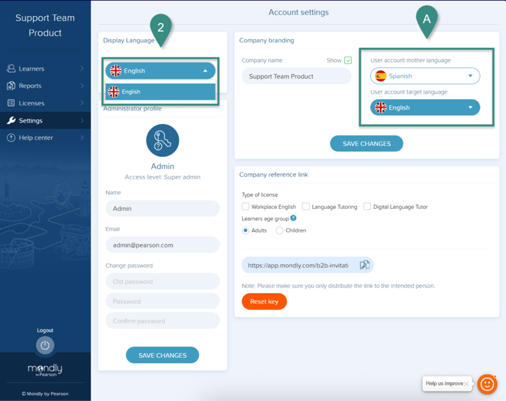Click the age group help question icon
506x401 pixels.
tap(293, 218)
